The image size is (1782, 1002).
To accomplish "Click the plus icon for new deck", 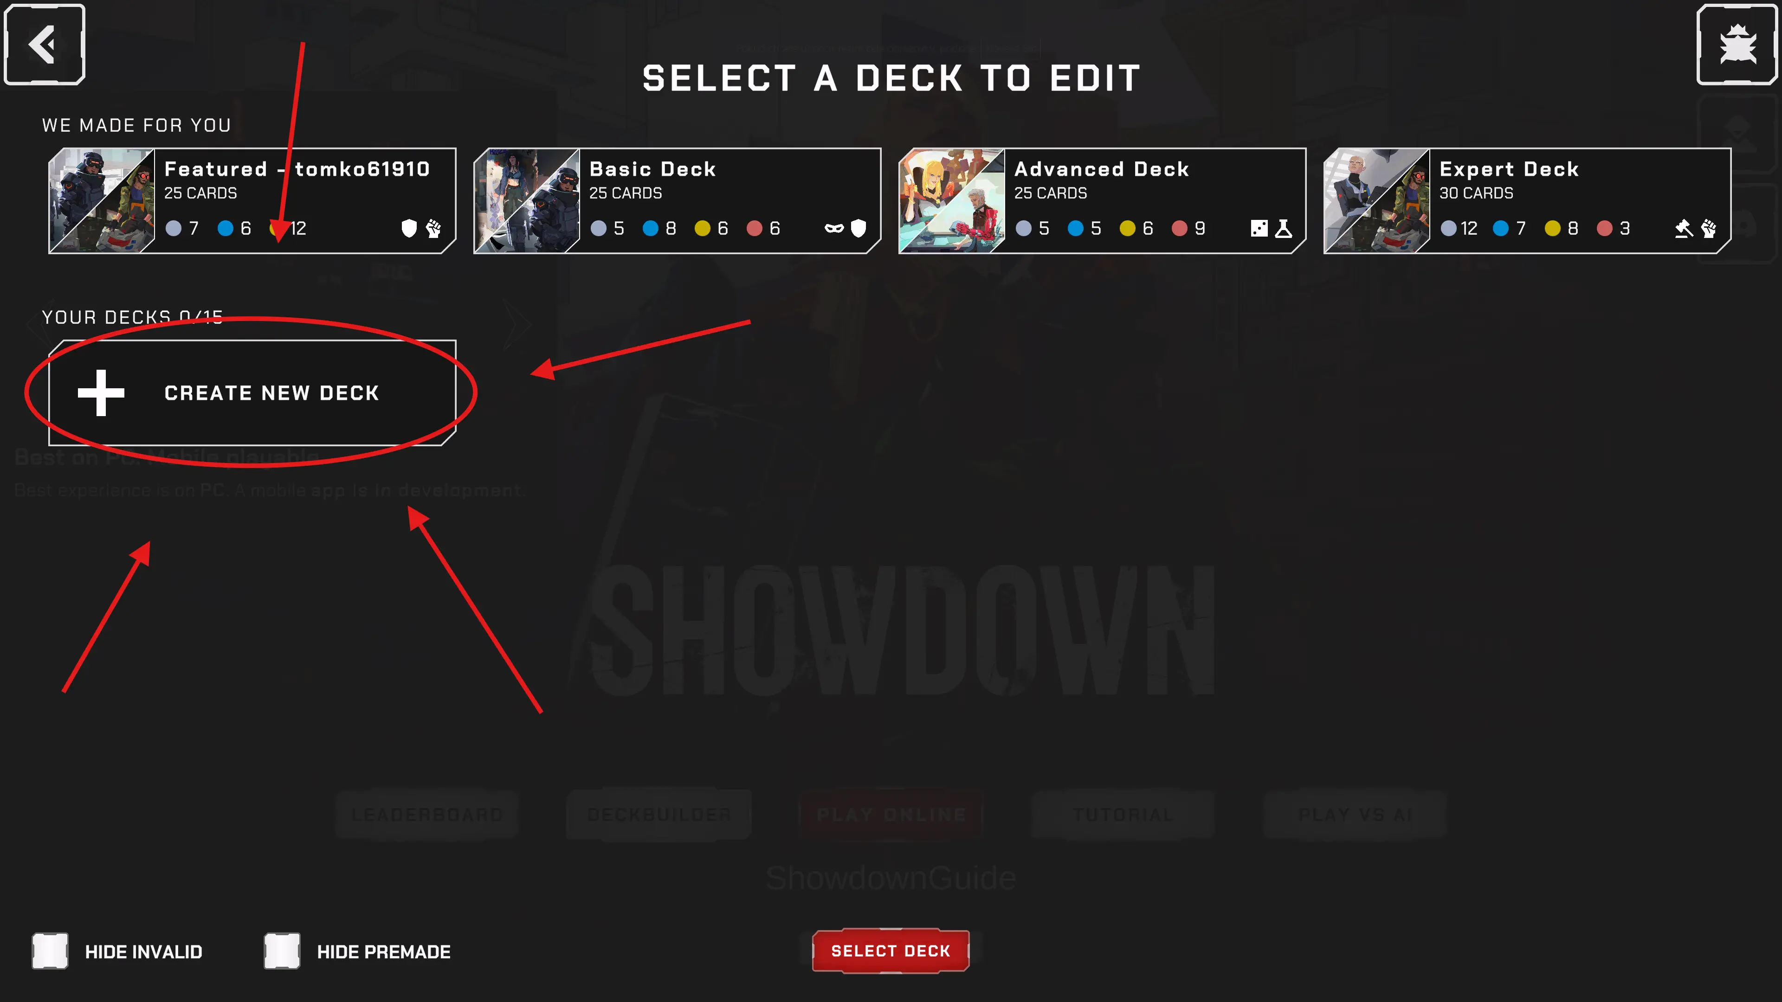I will 101,393.
